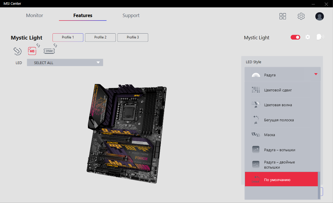Viewport: 333px width, 203px height.
Task: Choose Цветовой сдвиг LED style
Action: tap(281, 90)
